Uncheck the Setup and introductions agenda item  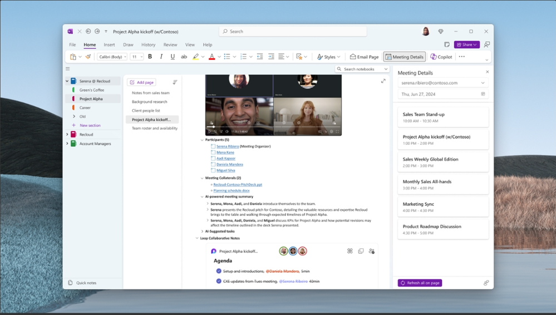[218, 271]
